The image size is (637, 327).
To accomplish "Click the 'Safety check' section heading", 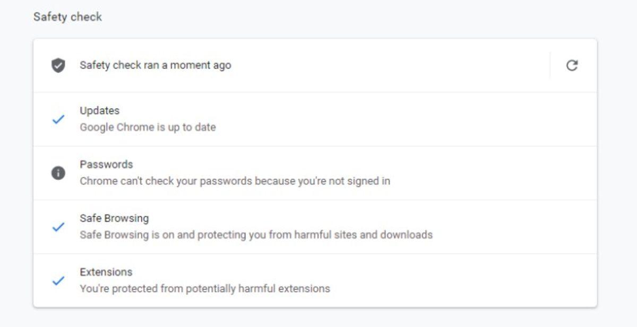I will click(67, 17).
